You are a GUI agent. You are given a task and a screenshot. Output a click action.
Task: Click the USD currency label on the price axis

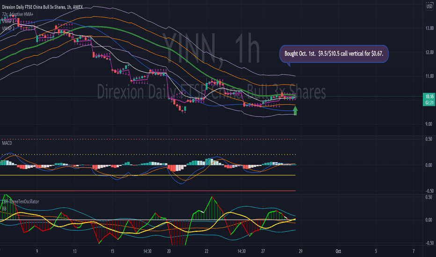(x=429, y=7)
